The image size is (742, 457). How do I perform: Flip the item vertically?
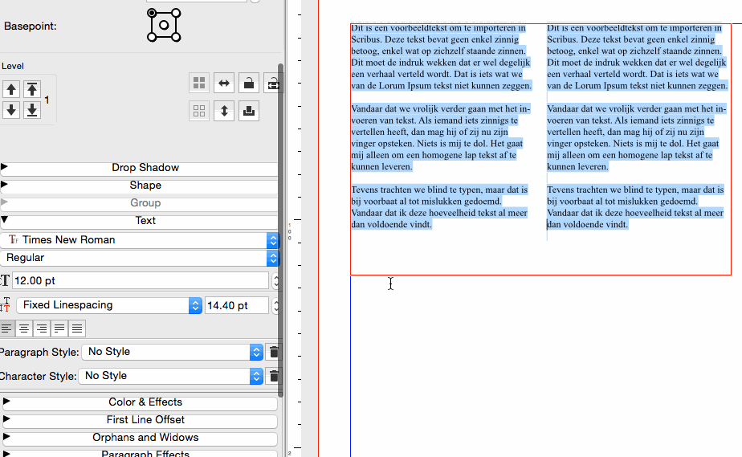pos(224,111)
